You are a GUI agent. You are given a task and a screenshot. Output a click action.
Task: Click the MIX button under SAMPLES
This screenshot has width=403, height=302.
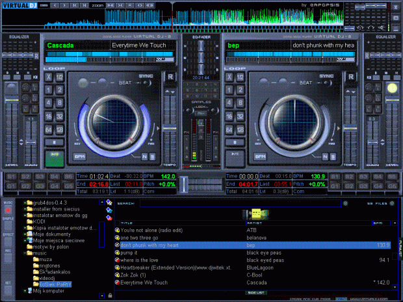[201, 114]
